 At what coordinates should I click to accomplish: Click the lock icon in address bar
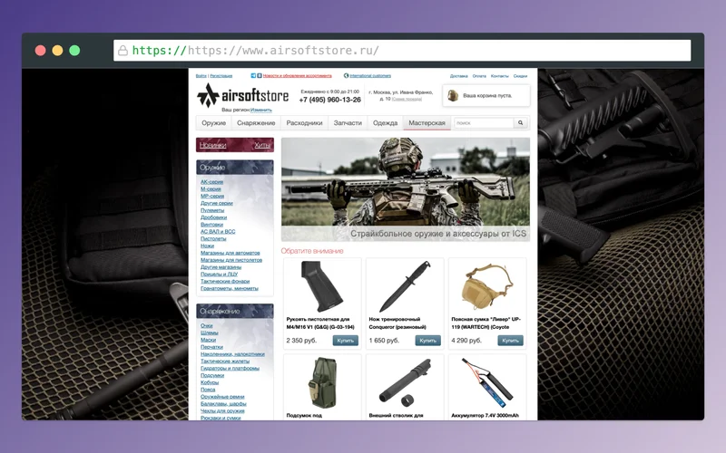(123, 51)
